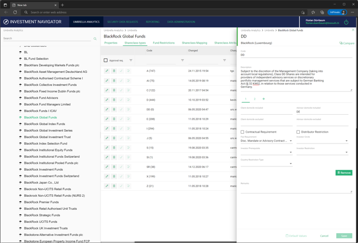Viewport: 358px width, 243px height.
Task: Click the Description text area
Action: [x=296, y=79]
